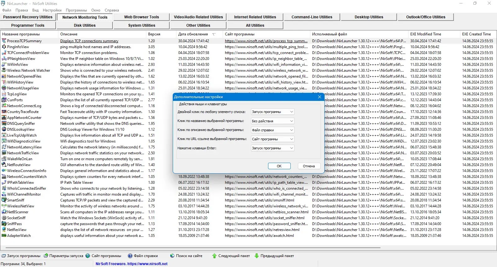The height and width of the screenshot is (267, 497).
Task: Click the WirelessConnectionInfo icon
Action: coord(4,170)
